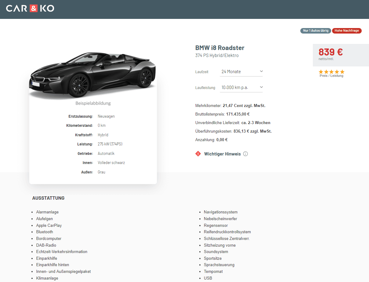Image resolution: width=369 pixels, height=282 pixels.
Task: Click the Bluetooth equipment item
Action: pos(45,232)
